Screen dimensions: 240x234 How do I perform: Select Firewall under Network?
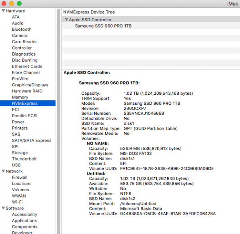(x=20, y=177)
